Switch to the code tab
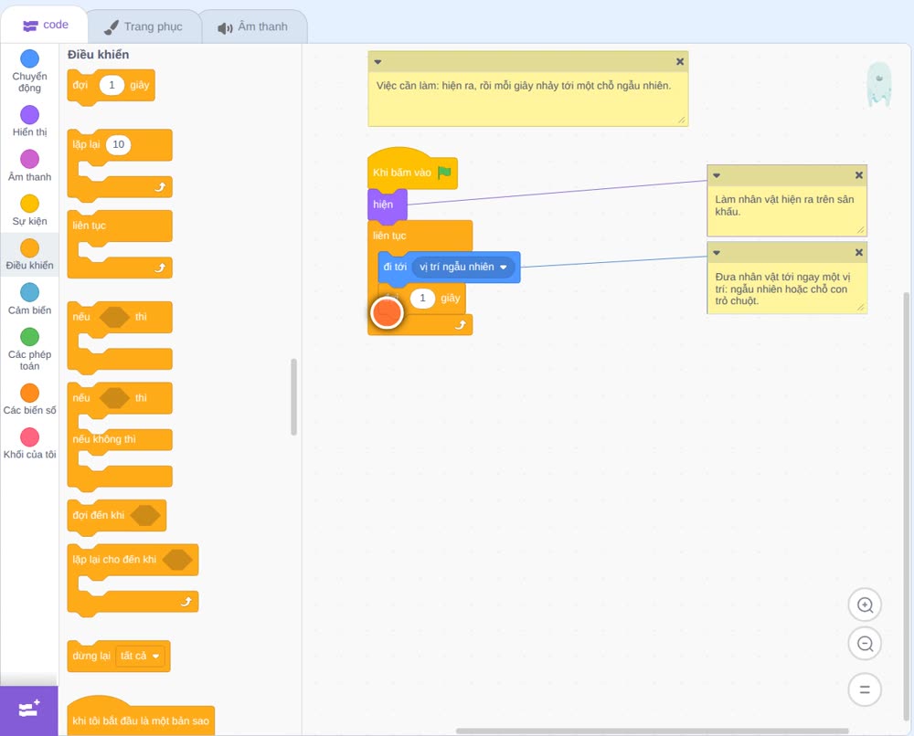 point(45,25)
